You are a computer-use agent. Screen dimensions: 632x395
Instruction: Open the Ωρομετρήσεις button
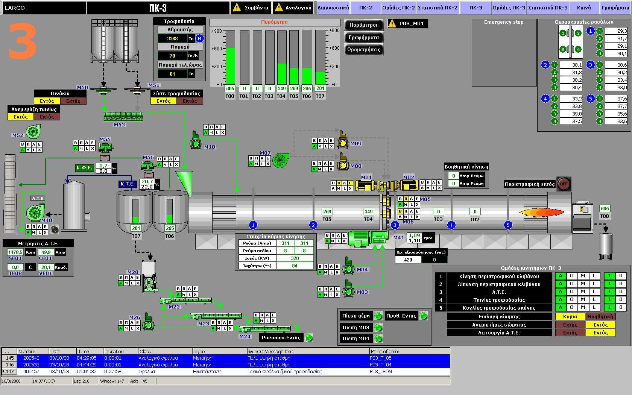coord(363,50)
